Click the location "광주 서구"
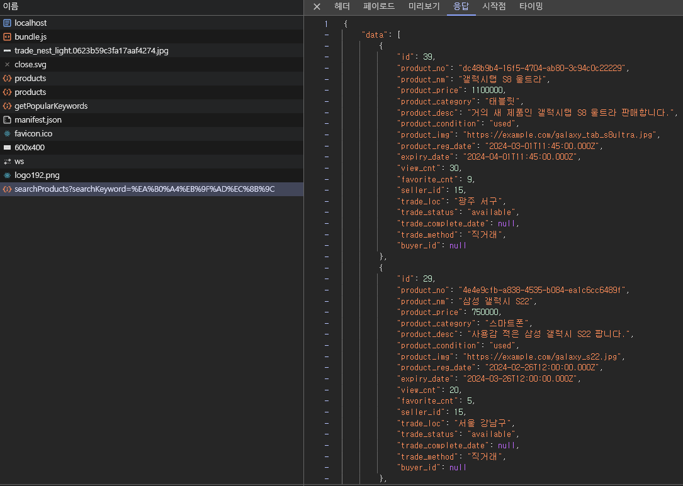 478,201
